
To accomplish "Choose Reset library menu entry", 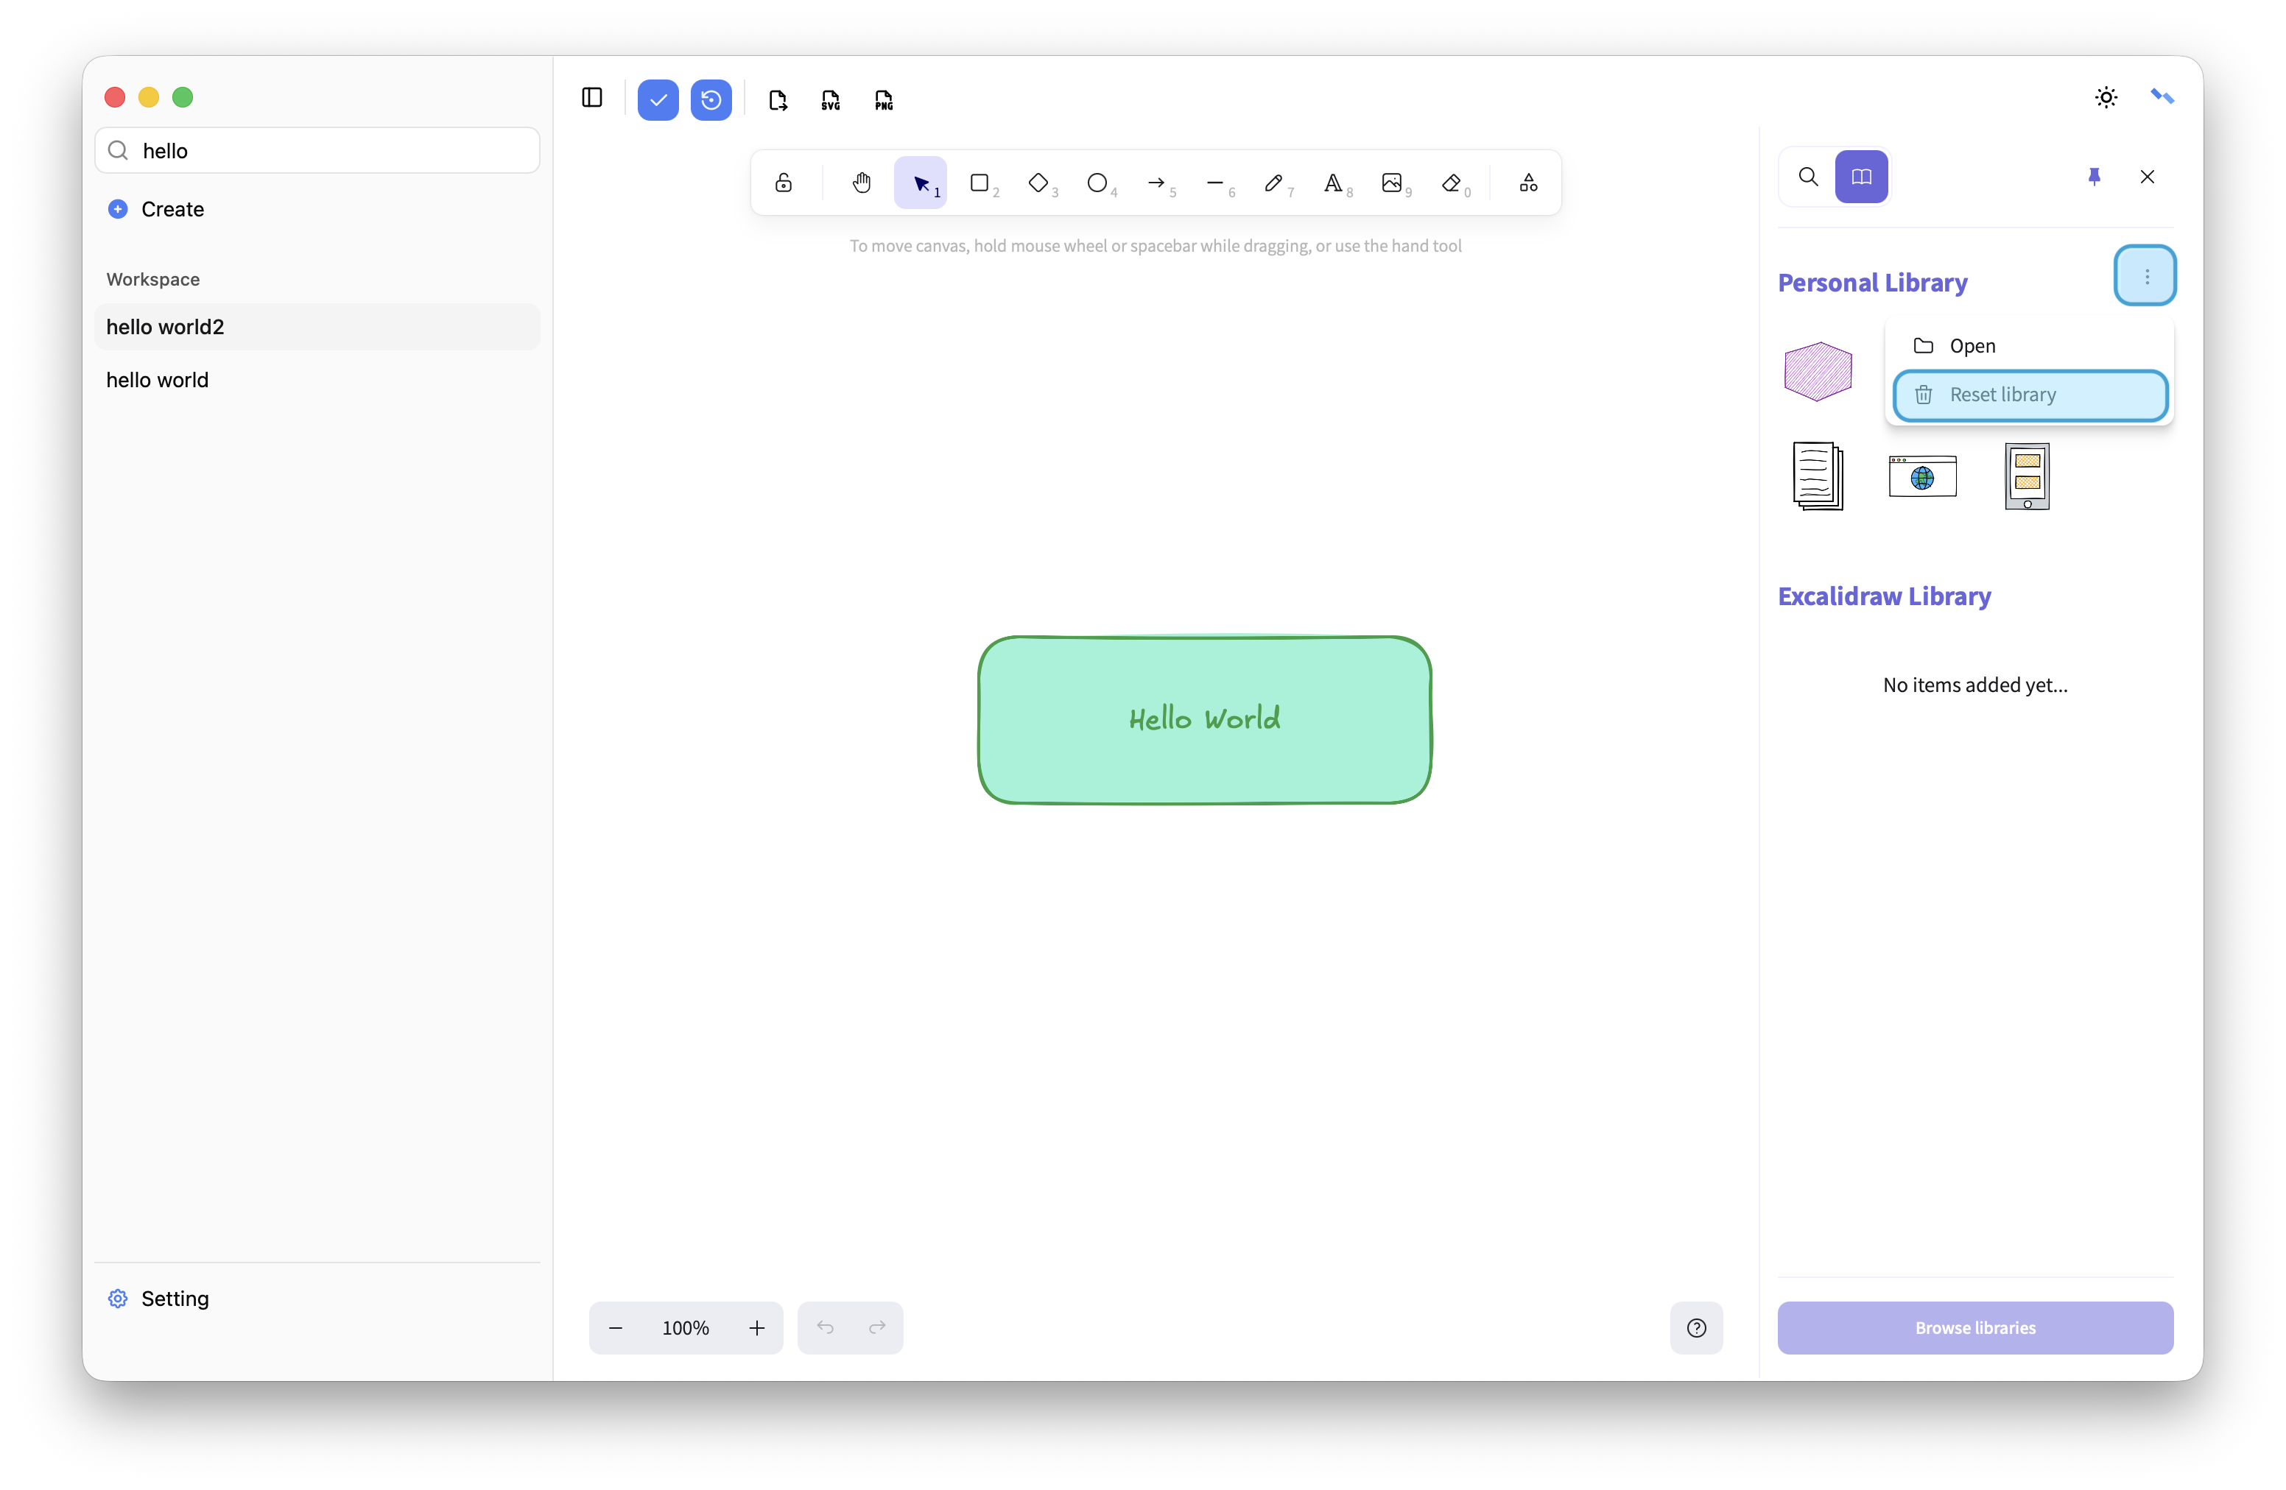I will 2030,395.
